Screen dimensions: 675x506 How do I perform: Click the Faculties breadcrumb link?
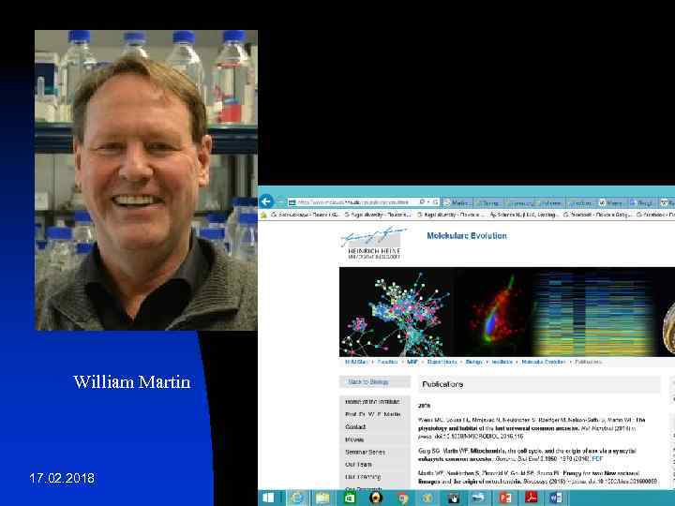pyautogui.click(x=387, y=362)
